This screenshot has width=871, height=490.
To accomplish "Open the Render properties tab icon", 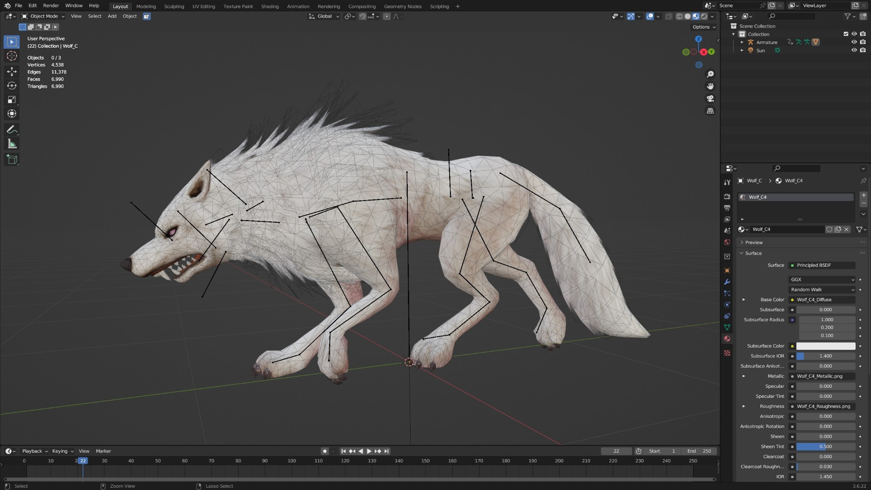I will (727, 196).
